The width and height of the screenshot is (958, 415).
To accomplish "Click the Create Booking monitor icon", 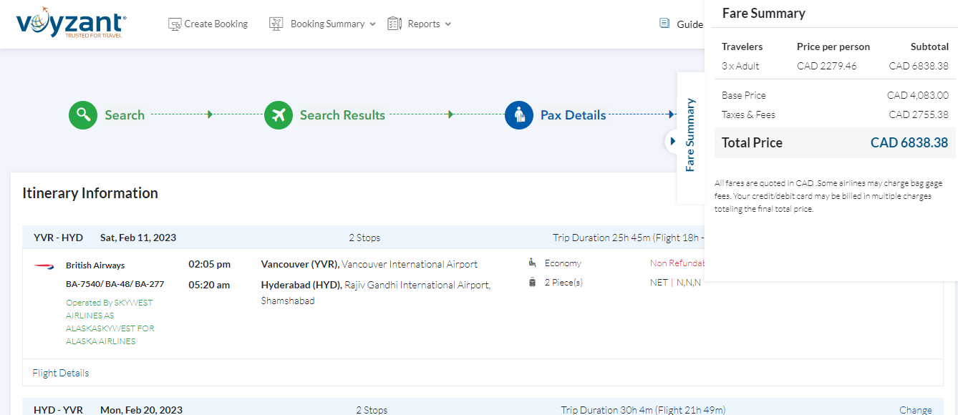I will pos(175,24).
